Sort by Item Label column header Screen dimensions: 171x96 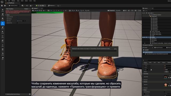tap(151, 13)
